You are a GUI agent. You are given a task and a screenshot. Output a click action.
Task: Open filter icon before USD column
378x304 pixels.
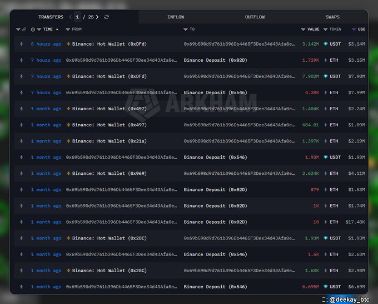354,30
